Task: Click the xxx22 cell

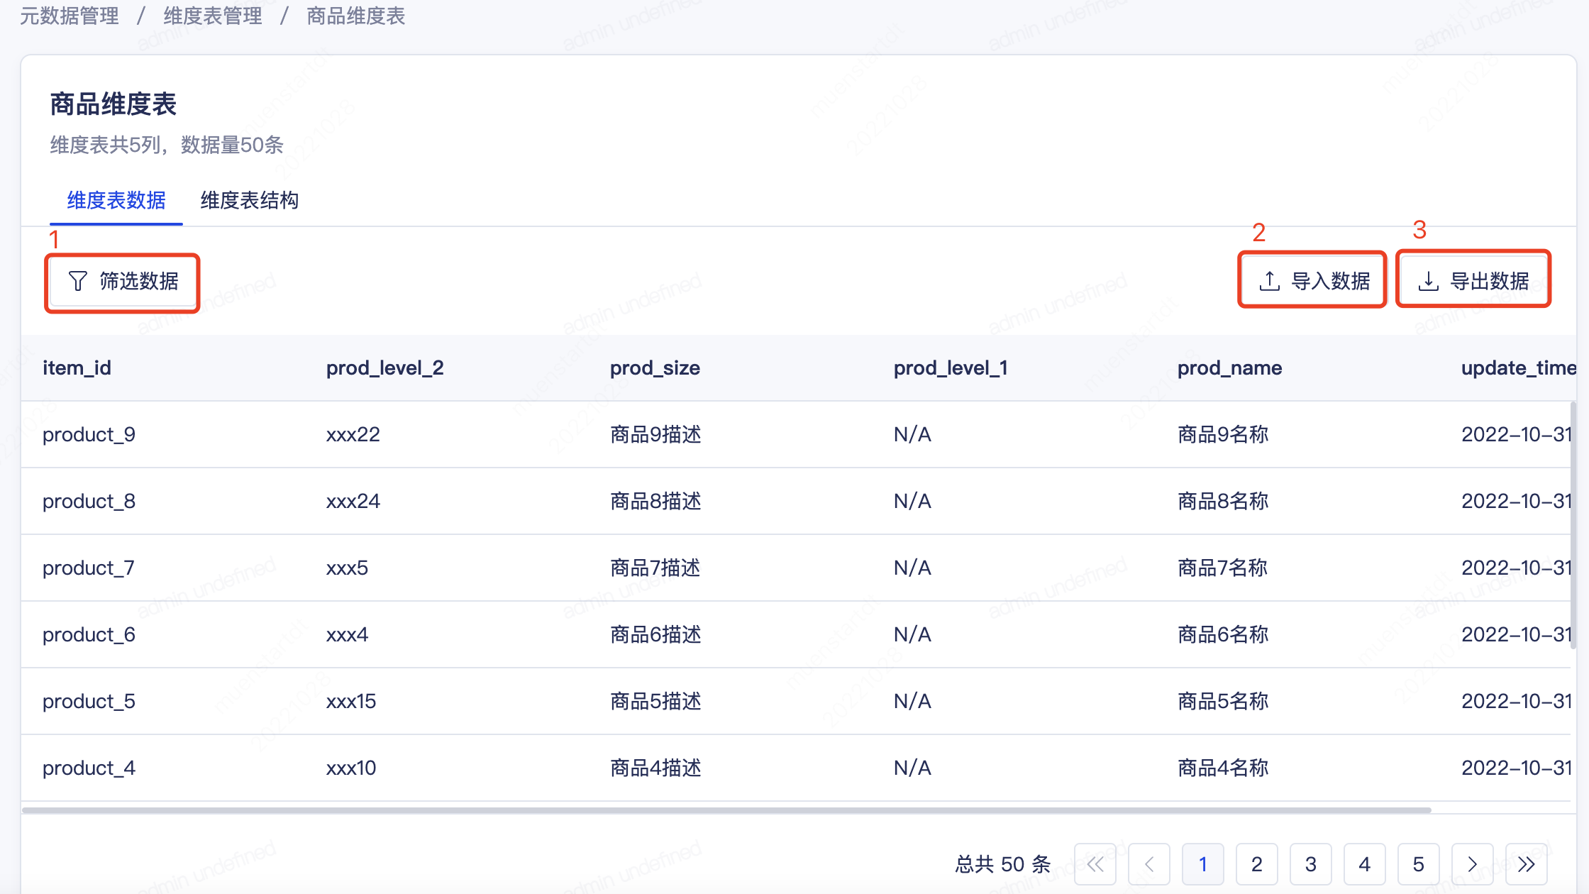Action: 353,434
